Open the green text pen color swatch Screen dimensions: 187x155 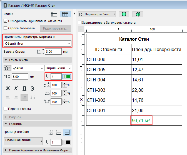coord(67,77)
